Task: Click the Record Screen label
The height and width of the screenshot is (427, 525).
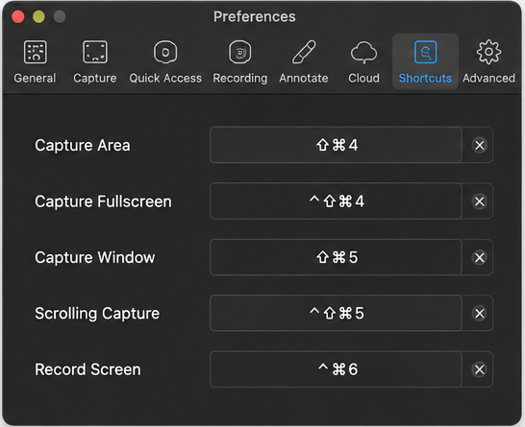Action: [87, 369]
